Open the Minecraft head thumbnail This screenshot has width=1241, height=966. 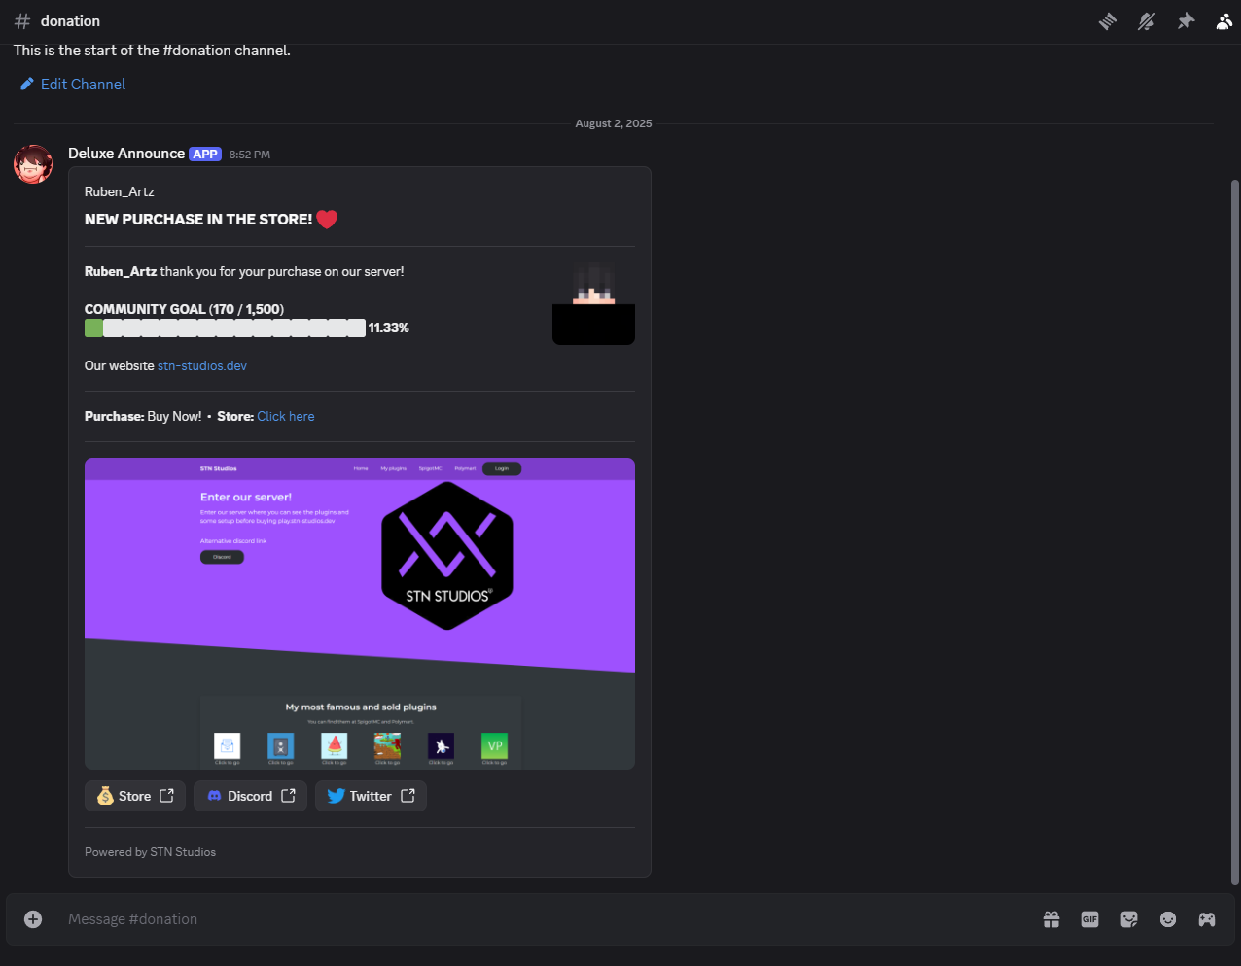click(x=593, y=303)
